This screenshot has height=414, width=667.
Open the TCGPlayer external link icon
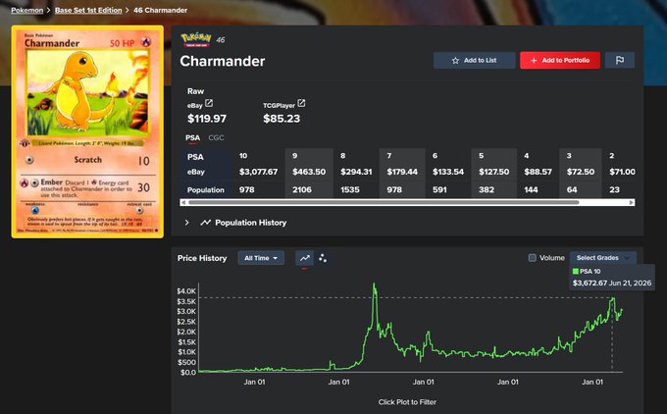click(301, 103)
